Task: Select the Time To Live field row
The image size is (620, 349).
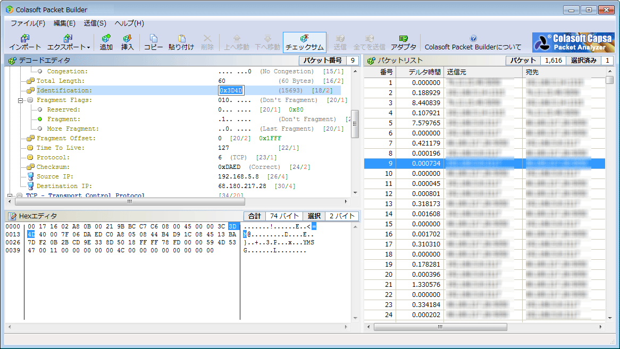Action: coord(60,148)
